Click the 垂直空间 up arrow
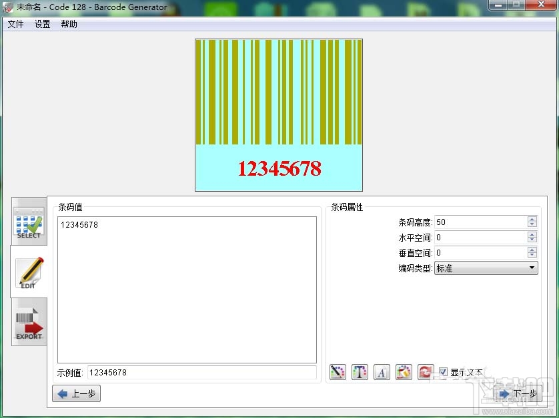Viewport: 559px width, 418px height. [531, 249]
